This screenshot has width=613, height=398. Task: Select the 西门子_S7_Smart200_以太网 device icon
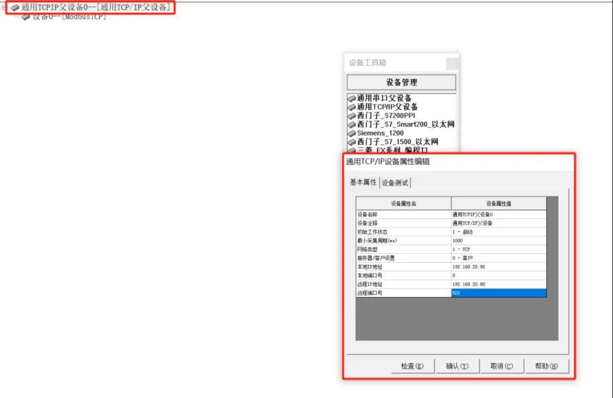(x=351, y=125)
